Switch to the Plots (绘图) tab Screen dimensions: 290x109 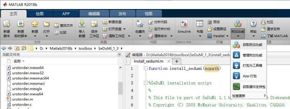click(x=40, y=14)
